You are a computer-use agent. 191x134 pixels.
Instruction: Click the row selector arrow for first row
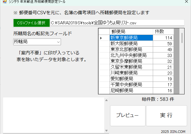point(104,38)
